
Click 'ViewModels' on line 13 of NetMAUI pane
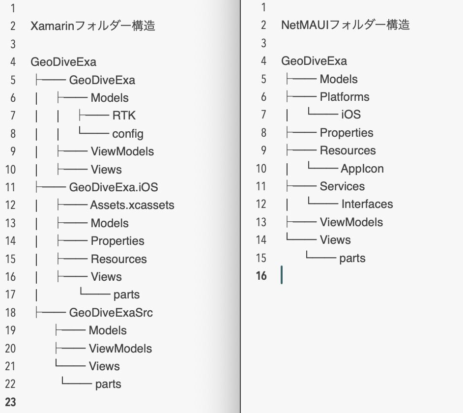351,222
